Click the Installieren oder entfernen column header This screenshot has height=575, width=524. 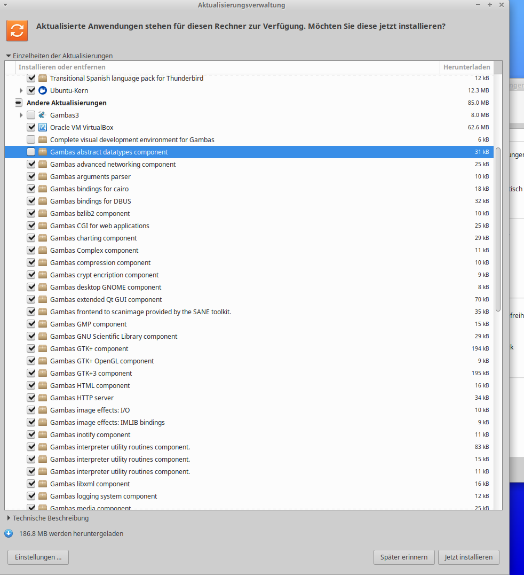pyautogui.click(x=62, y=67)
